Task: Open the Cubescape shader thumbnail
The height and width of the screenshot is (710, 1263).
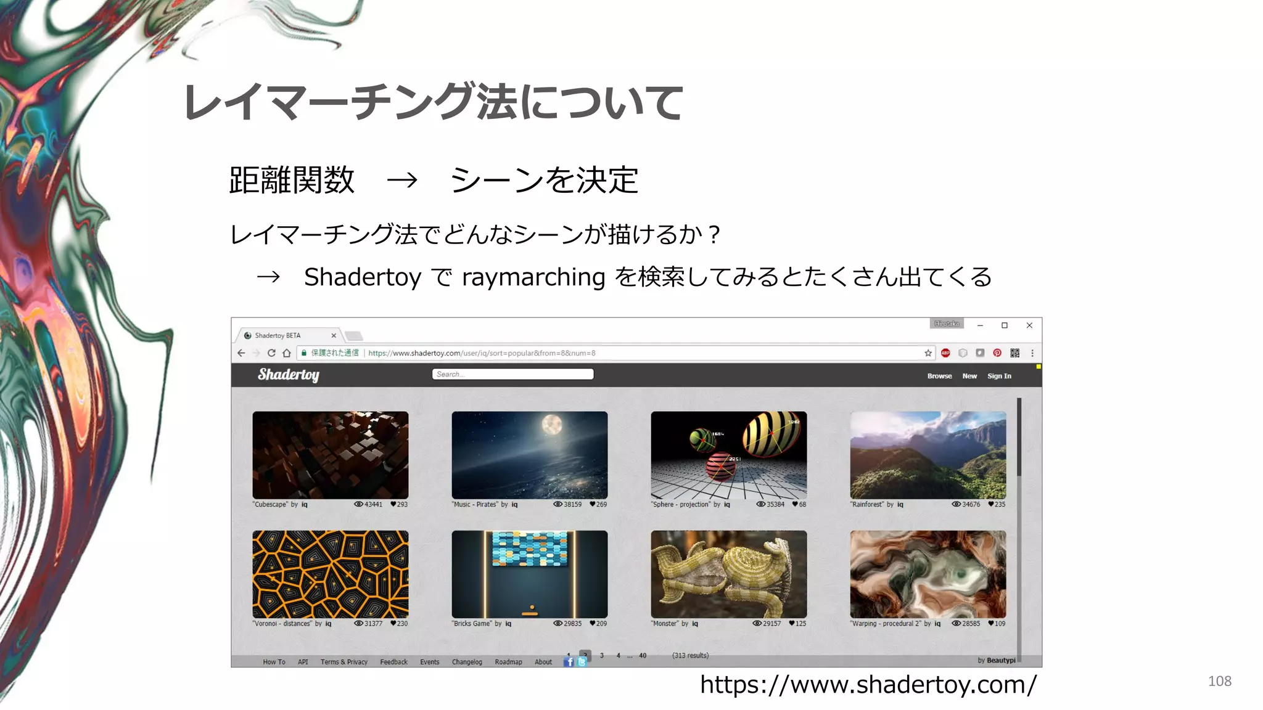Action: click(331, 455)
